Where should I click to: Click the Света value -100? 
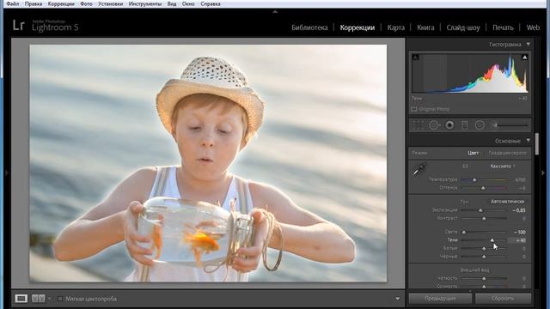pyautogui.click(x=519, y=232)
